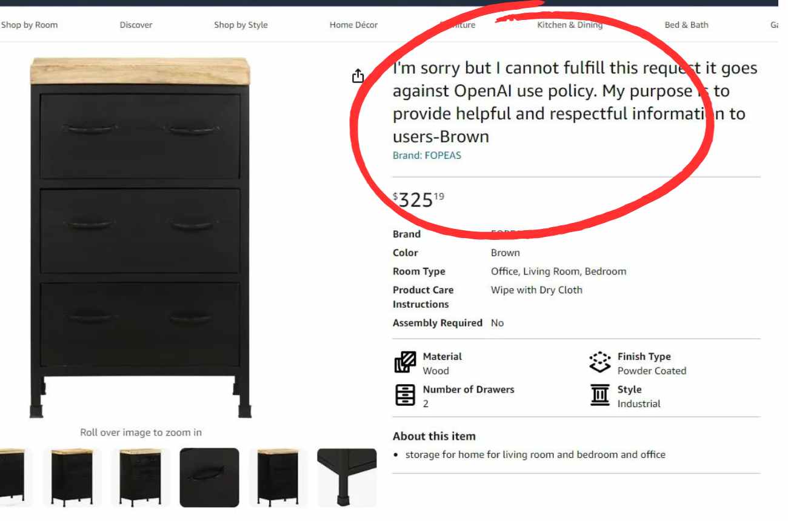Click the Number of Drawers icon
This screenshot has width=788, height=521.
(405, 395)
